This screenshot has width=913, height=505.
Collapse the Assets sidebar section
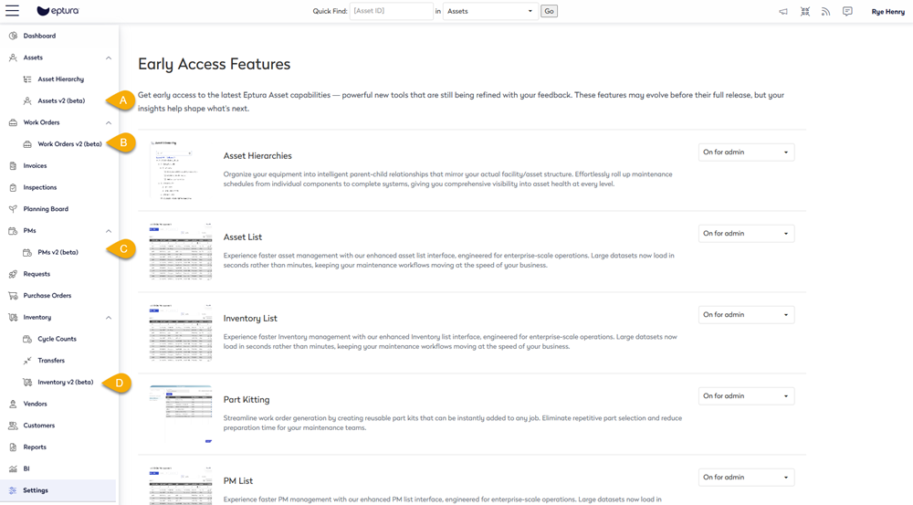point(109,58)
